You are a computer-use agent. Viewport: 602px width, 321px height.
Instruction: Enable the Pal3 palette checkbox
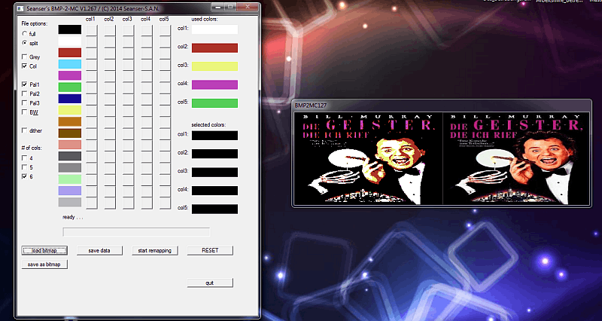25,102
